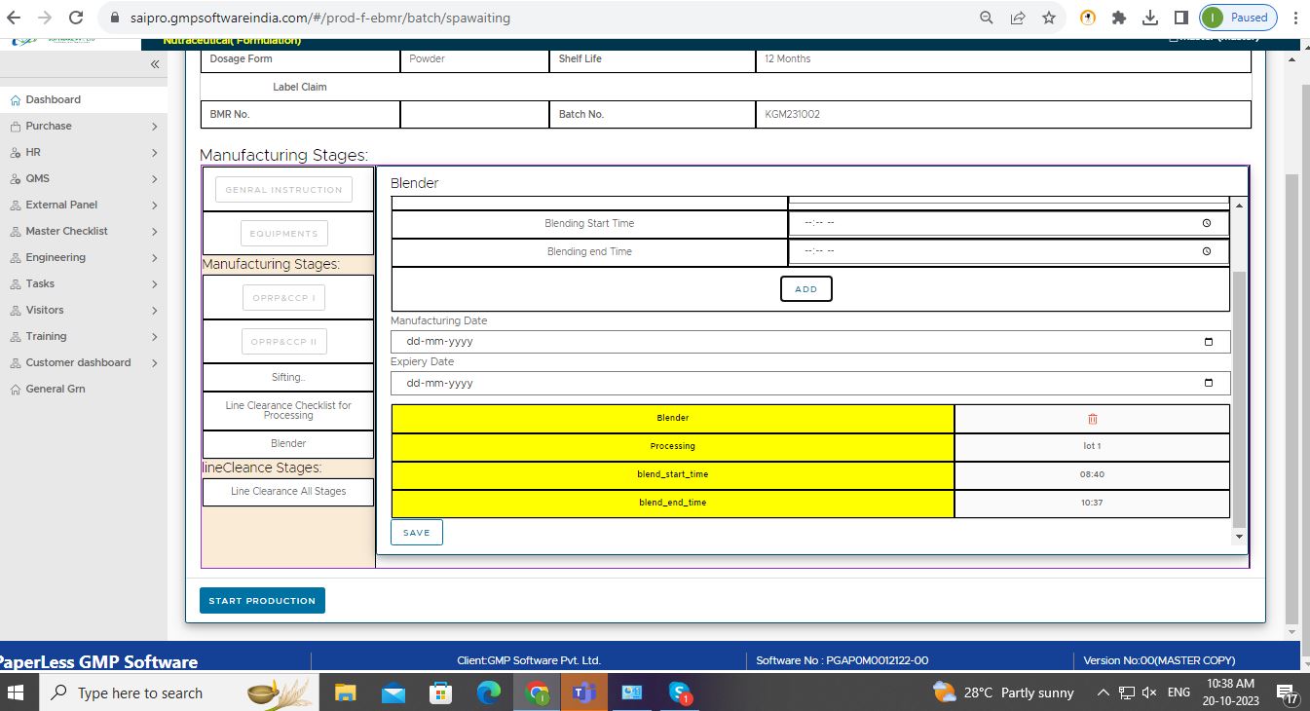Bookmark this page with star icon
This screenshot has width=1310, height=711.
[1048, 18]
